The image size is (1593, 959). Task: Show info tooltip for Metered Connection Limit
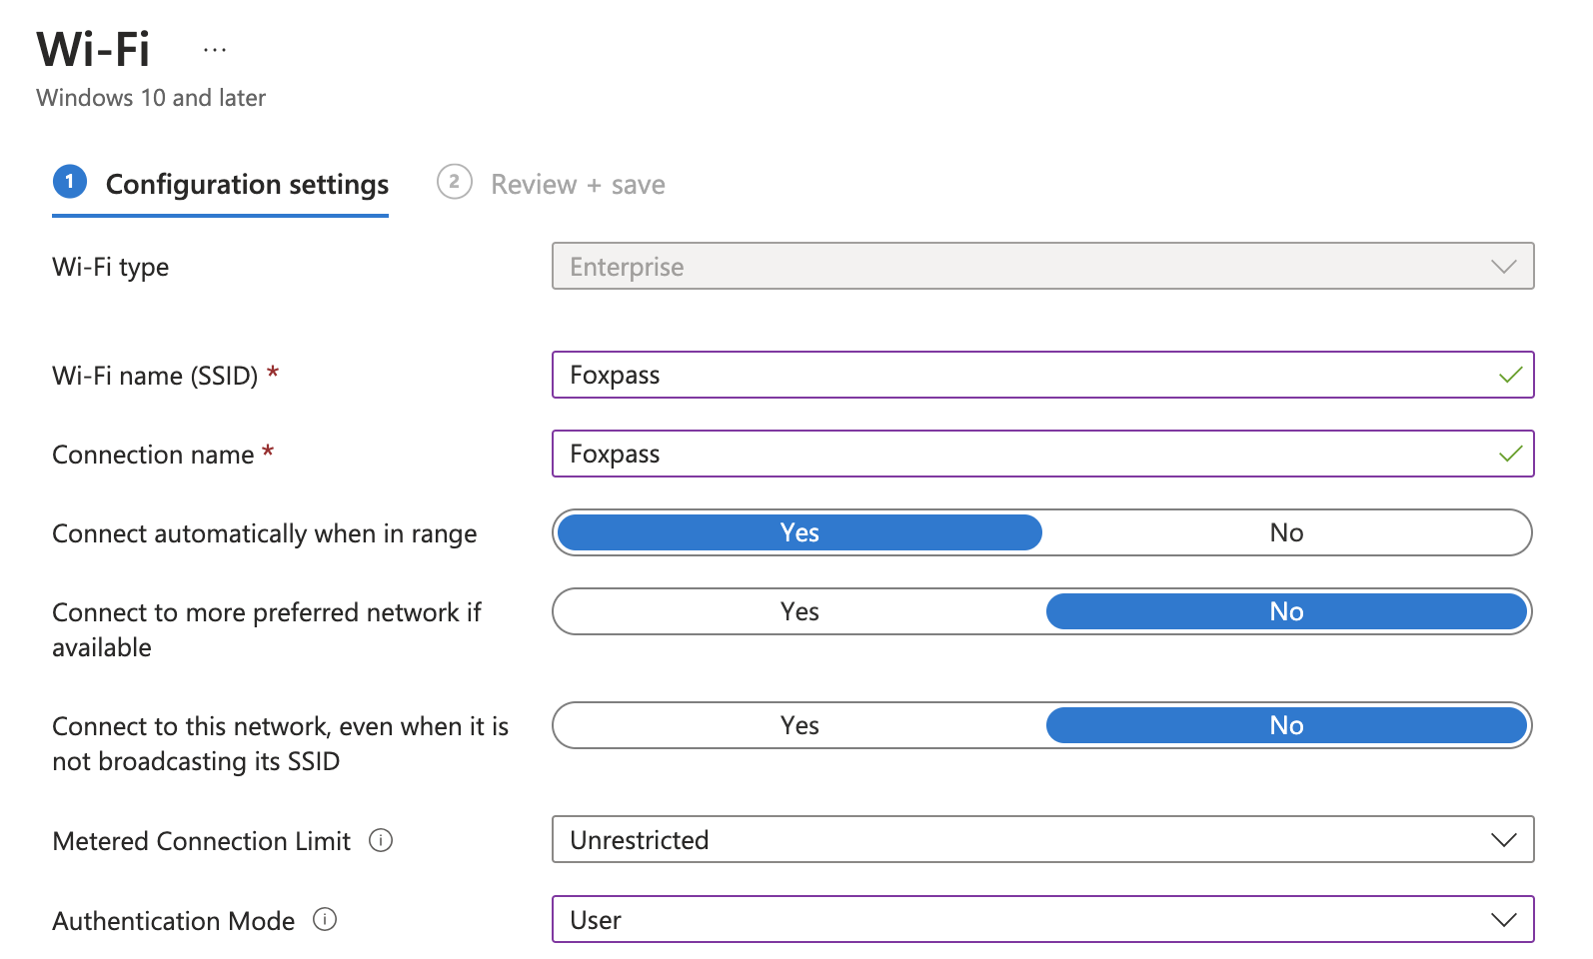(381, 840)
